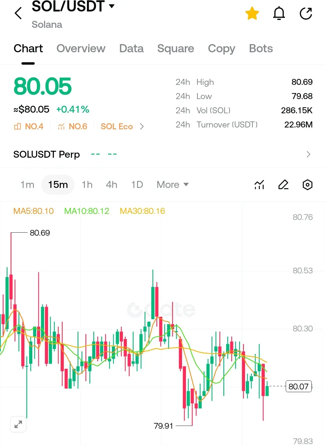
Task: Go back using the left arrow
Action: pos(18,13)
